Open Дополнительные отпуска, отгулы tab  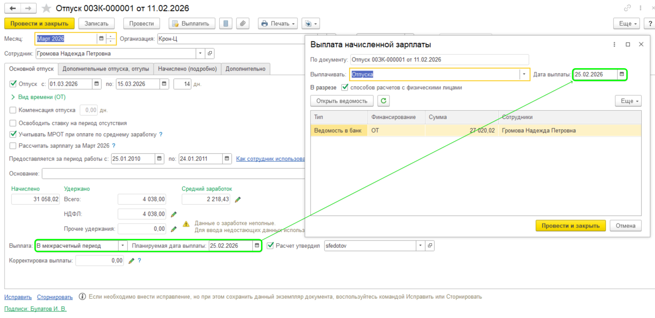[x=105, y=69]
